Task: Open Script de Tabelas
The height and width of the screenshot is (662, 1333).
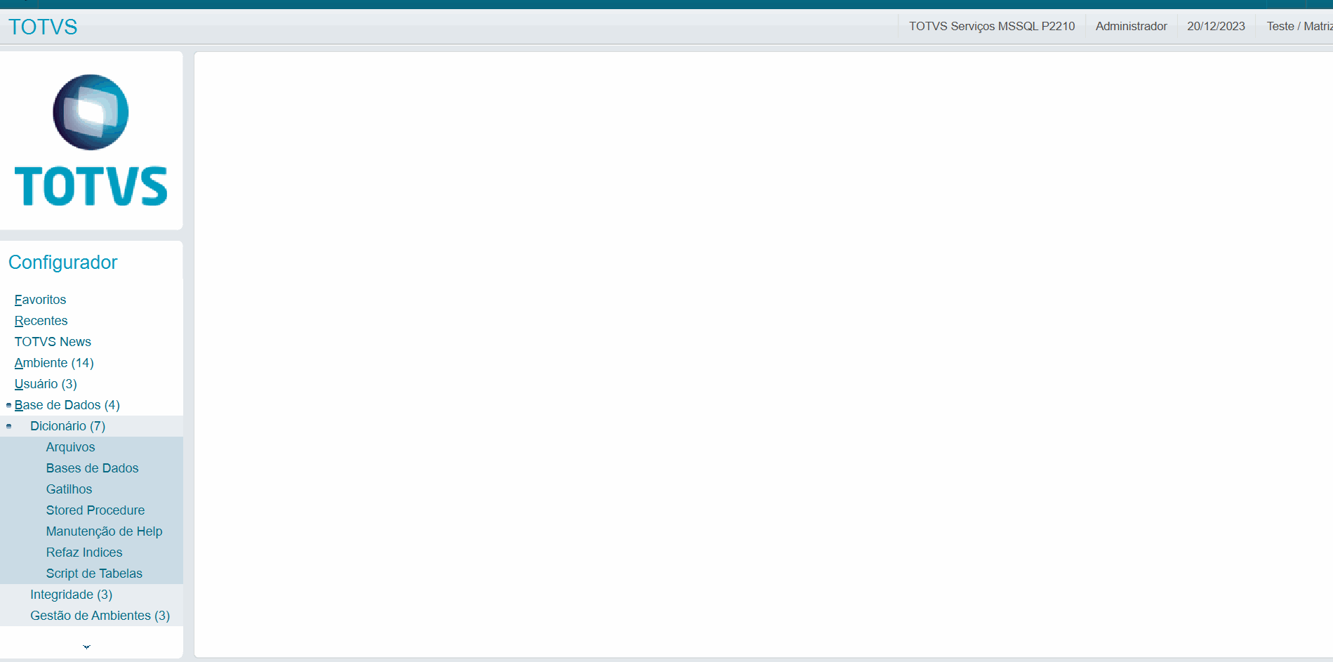Action: (94, 574)
